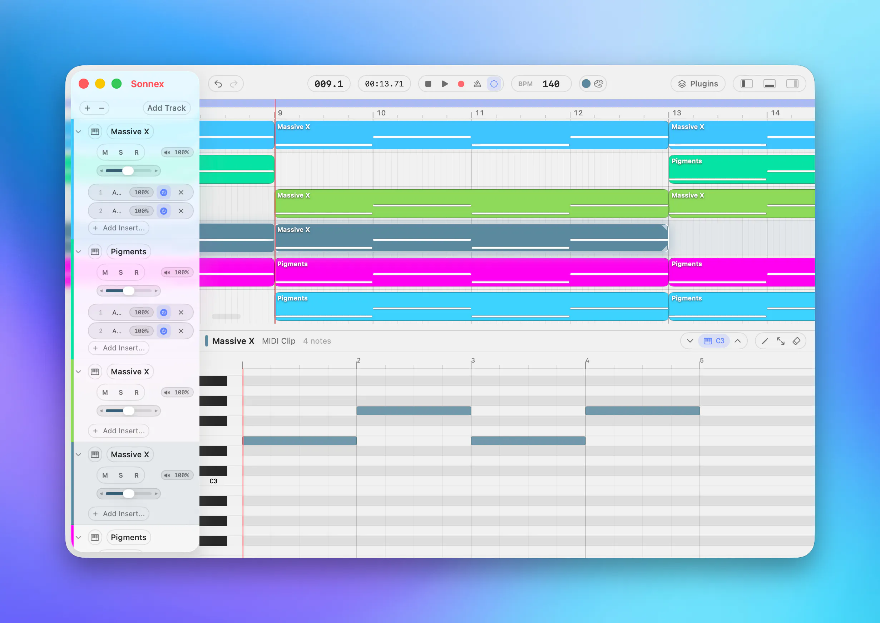Toggle the left sidebar panel icon
Screen dimensions: 880x623
(746, 84)
